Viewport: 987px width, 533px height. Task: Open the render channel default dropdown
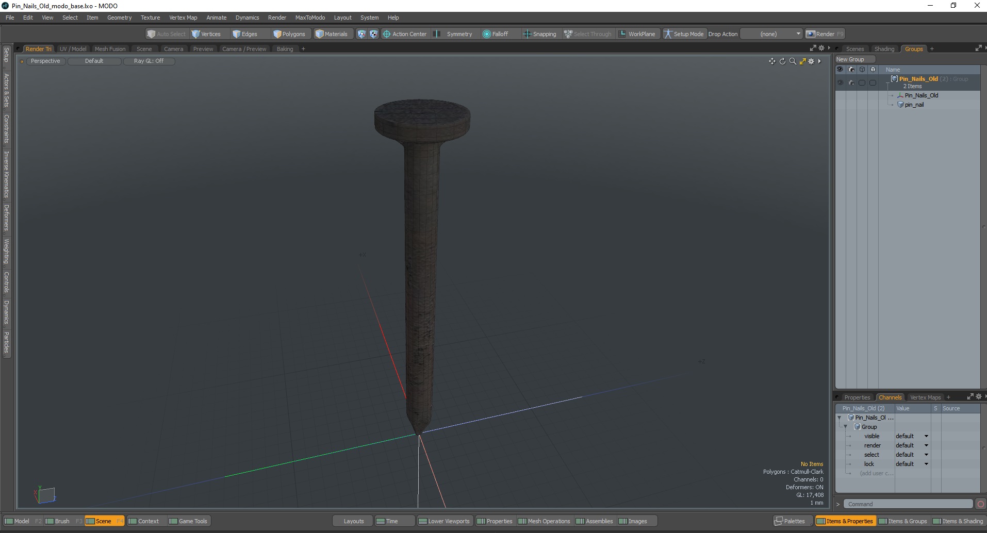(x=912, y=445)
